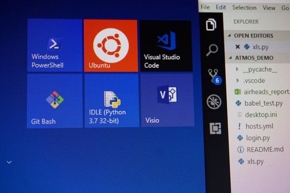This screenshot has height=193, width=290.
Task: Open README.md in the file tree
Action: 265,150
